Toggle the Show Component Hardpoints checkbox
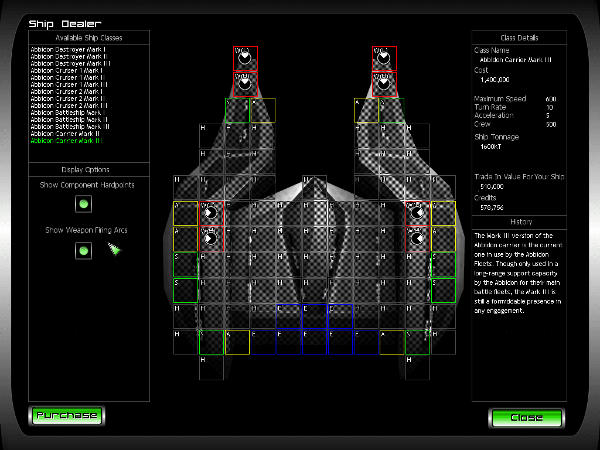 pos(83,204)
